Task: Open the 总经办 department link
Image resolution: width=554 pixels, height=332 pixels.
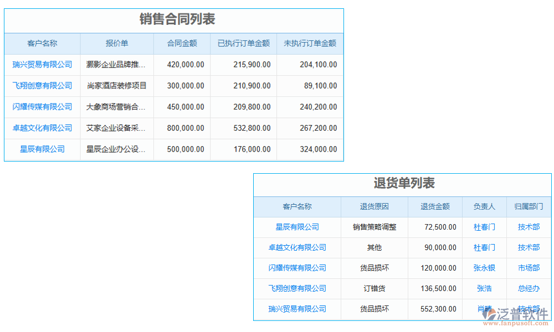Action: (529, 288)
